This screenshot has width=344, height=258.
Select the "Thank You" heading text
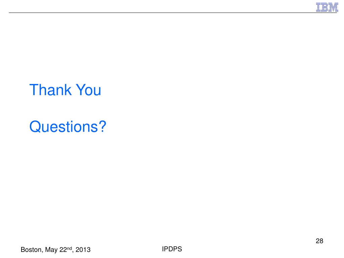tap(65, 90)
